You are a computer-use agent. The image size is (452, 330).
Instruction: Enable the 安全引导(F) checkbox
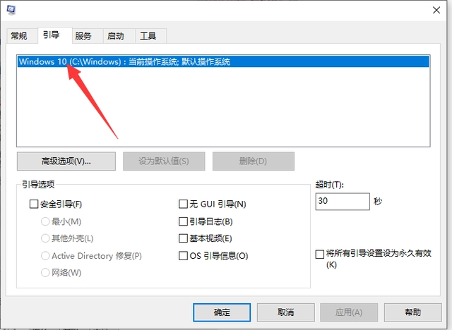[x=34, y=204]
